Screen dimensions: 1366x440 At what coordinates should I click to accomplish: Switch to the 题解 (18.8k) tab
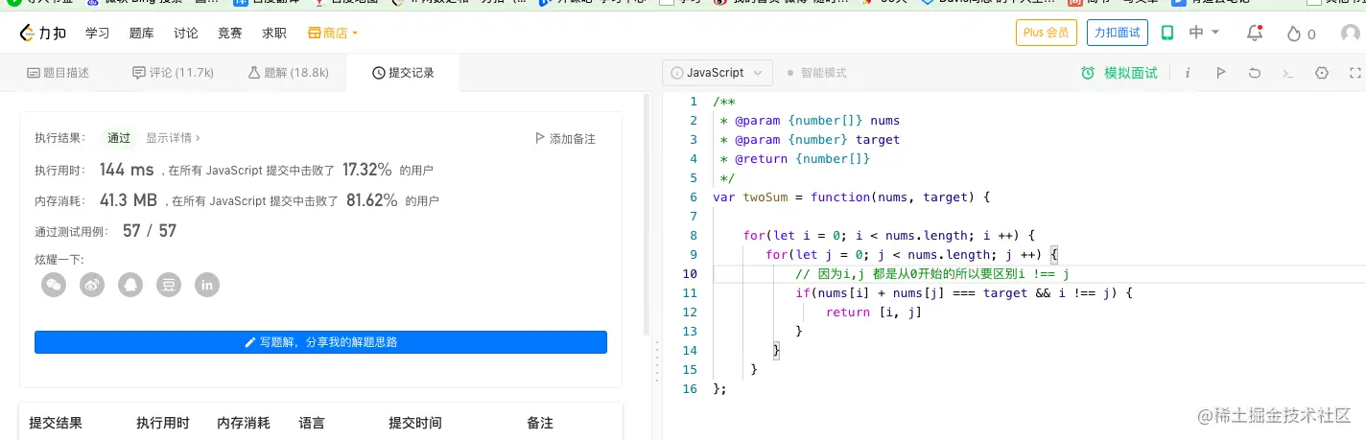[288, 73]
